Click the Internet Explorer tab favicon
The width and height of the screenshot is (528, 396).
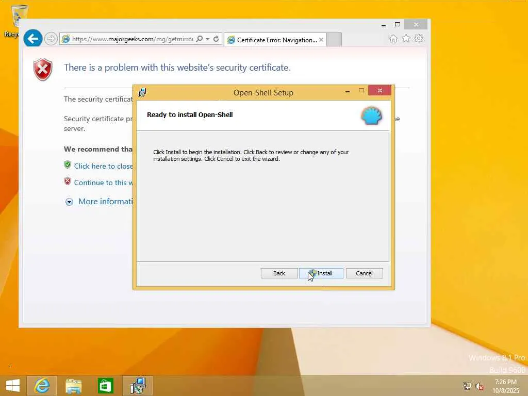pos(231,40)
